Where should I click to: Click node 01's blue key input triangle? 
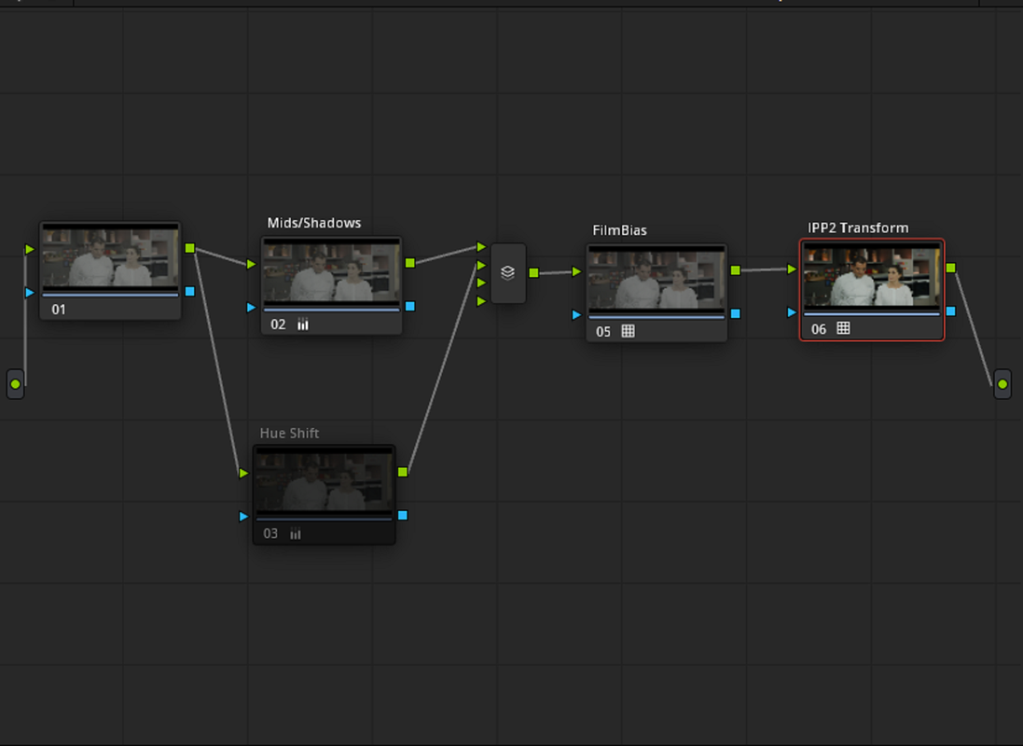(29, 293)
